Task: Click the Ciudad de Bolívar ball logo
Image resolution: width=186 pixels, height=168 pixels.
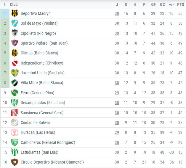Action: tap(15, 123)
